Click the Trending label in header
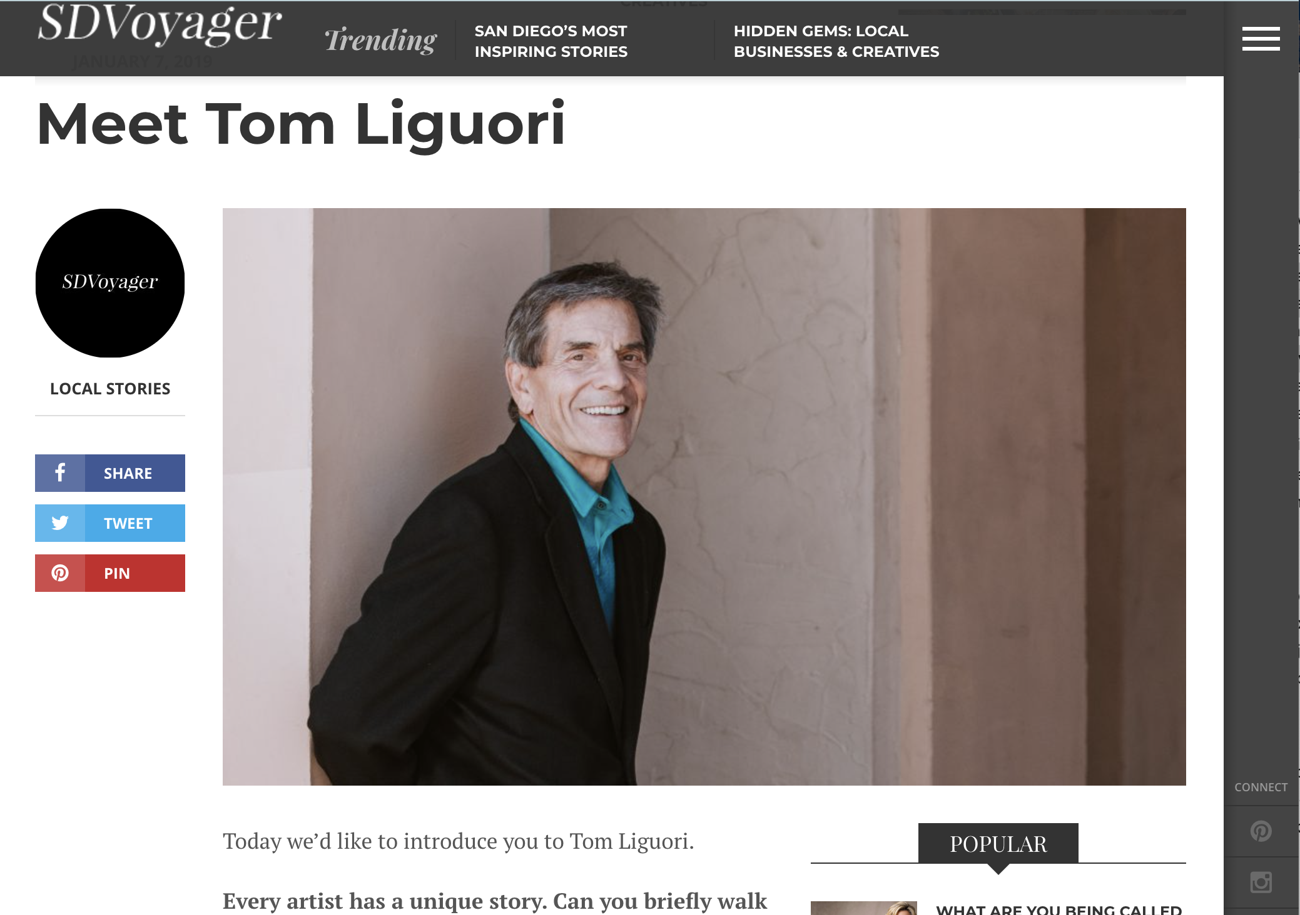1300x915 pixels. (x=381, y=40)
